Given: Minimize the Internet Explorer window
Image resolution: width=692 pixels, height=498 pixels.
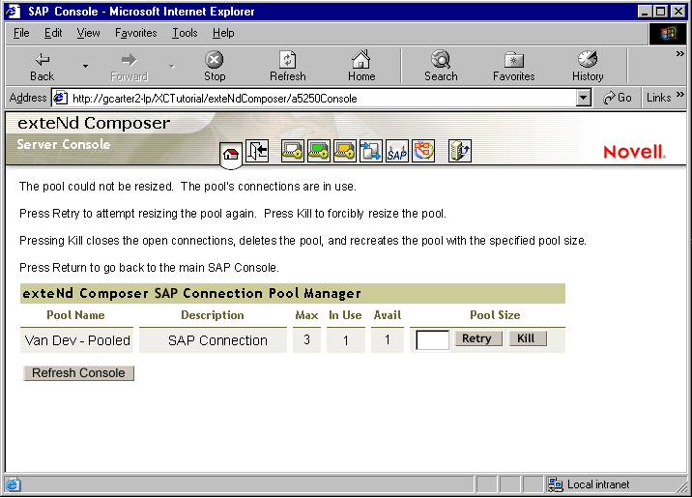Looking at the screenshot, I should 645,11.
